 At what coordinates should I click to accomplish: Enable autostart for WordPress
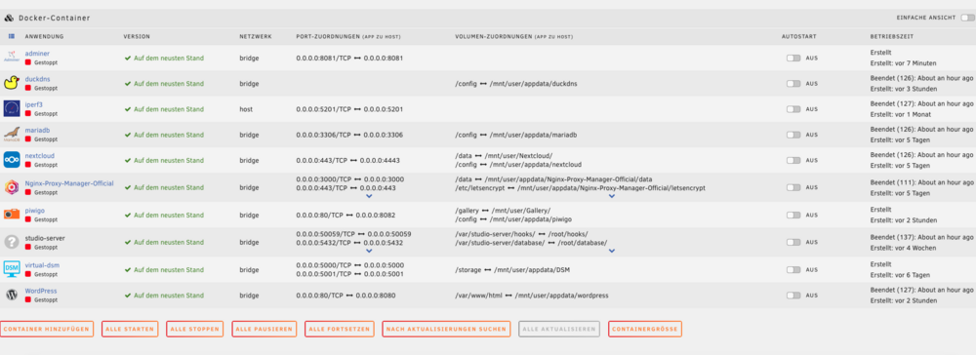coord(793,296)
